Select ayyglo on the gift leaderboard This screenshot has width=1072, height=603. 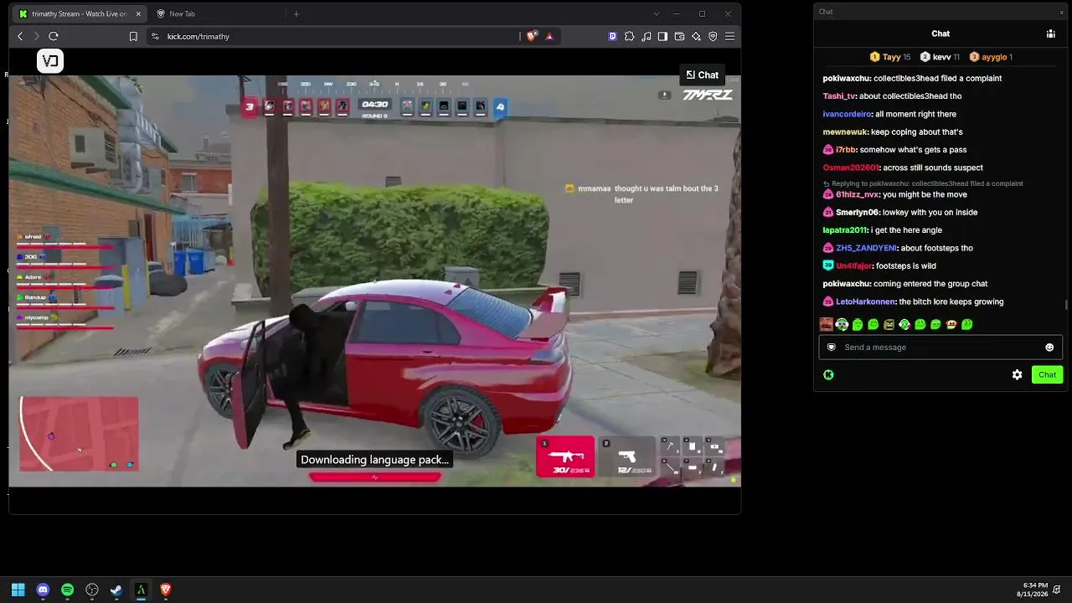pos(991,57)
